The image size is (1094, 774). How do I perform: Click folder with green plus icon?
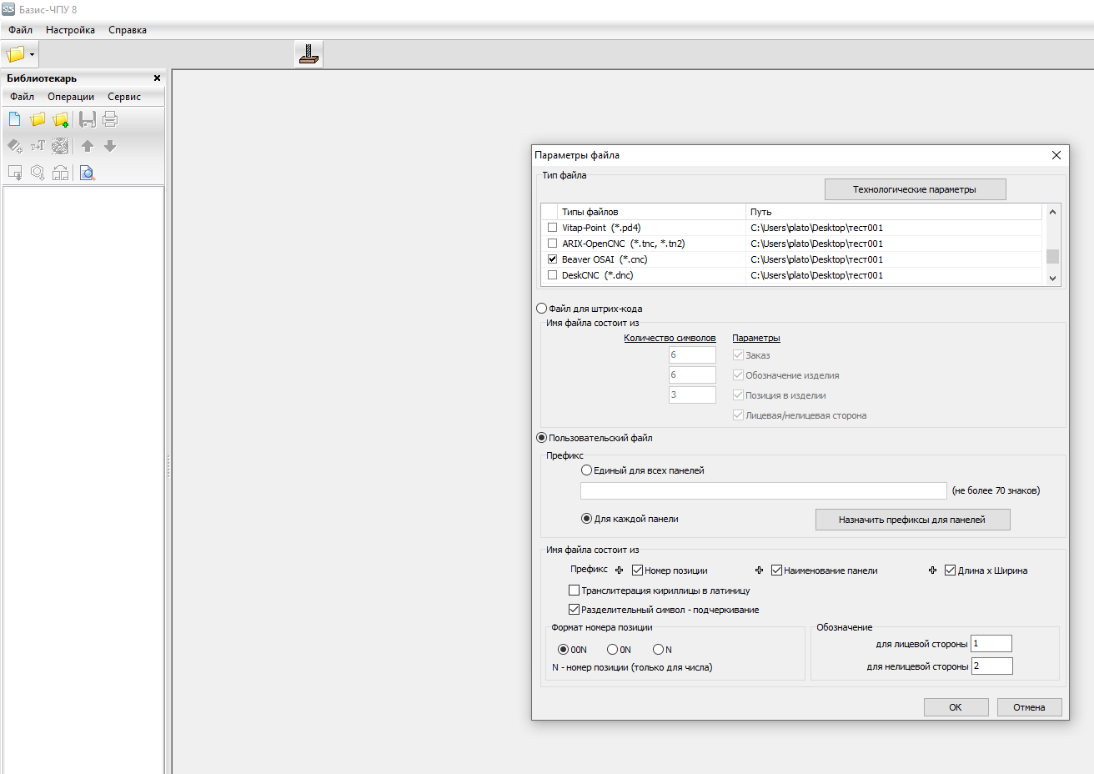(x=61, y=119)
